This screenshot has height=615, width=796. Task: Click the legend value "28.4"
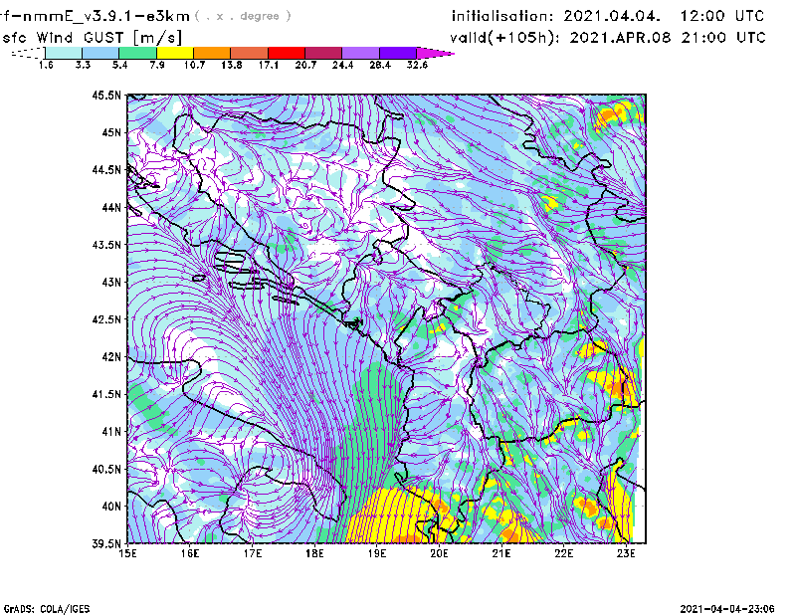[380, 65]
